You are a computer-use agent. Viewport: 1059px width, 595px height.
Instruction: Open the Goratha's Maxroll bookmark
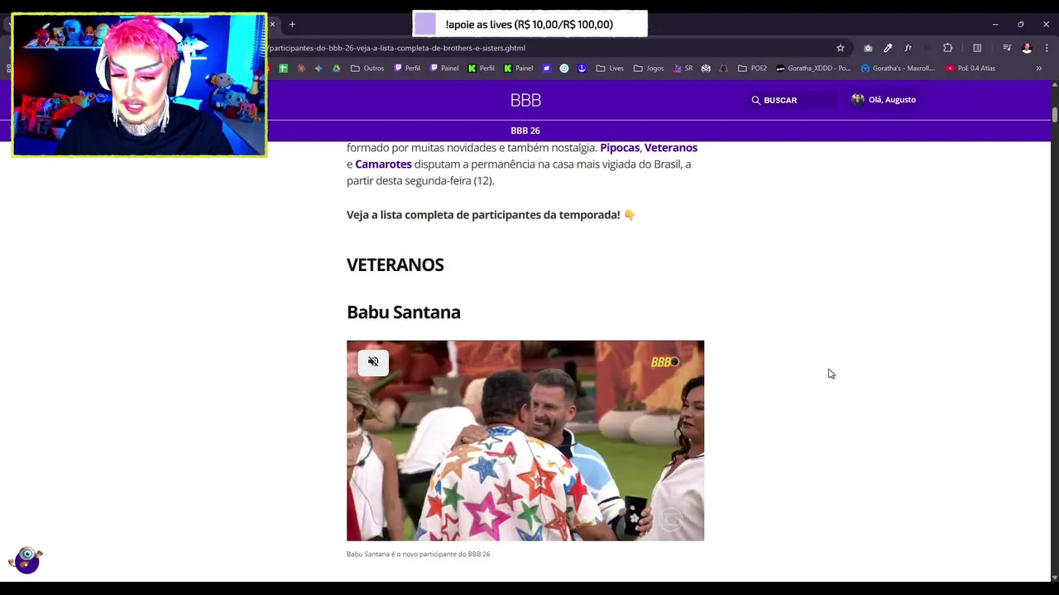point(898,69)
